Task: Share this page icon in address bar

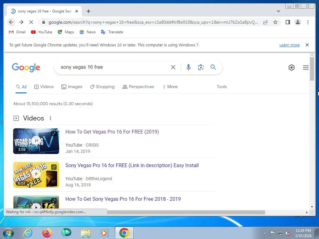Action: click(x=265, y=22)
